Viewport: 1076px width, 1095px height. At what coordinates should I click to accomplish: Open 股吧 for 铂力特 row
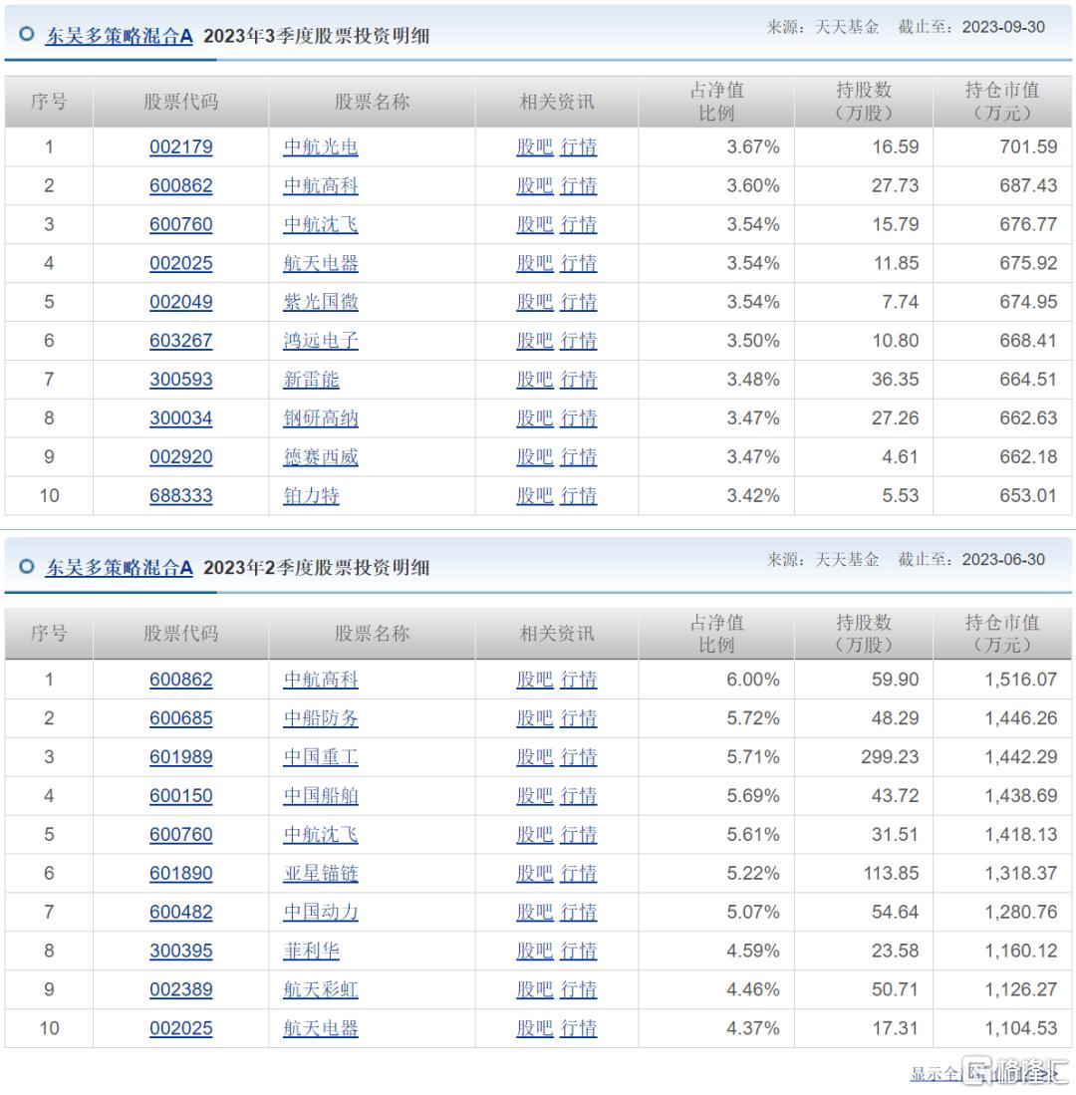pyautogui.click(x=534, y=496)
